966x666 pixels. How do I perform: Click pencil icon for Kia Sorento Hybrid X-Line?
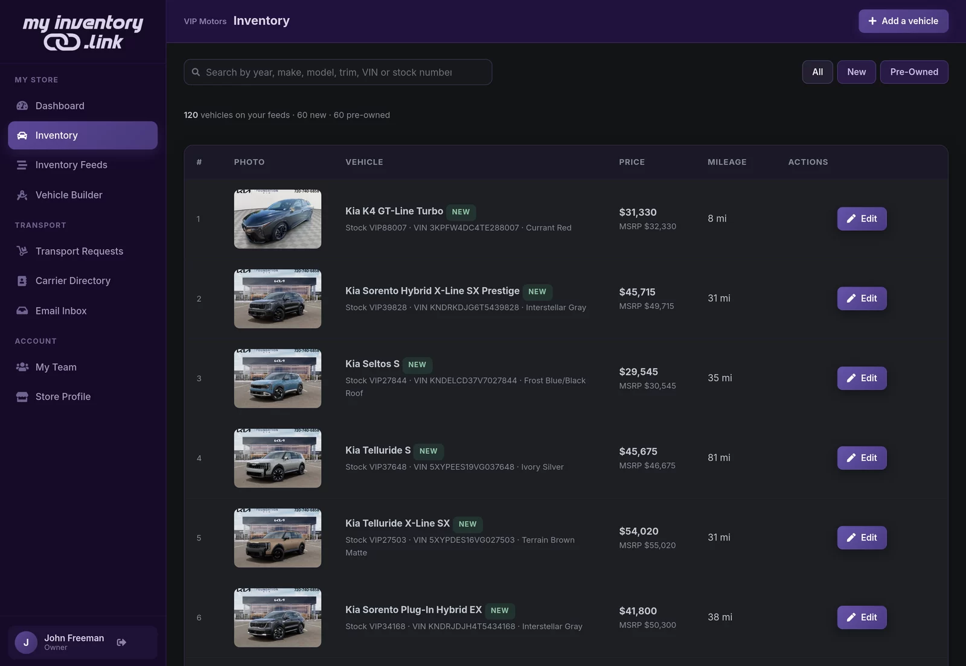coord(851,299)
